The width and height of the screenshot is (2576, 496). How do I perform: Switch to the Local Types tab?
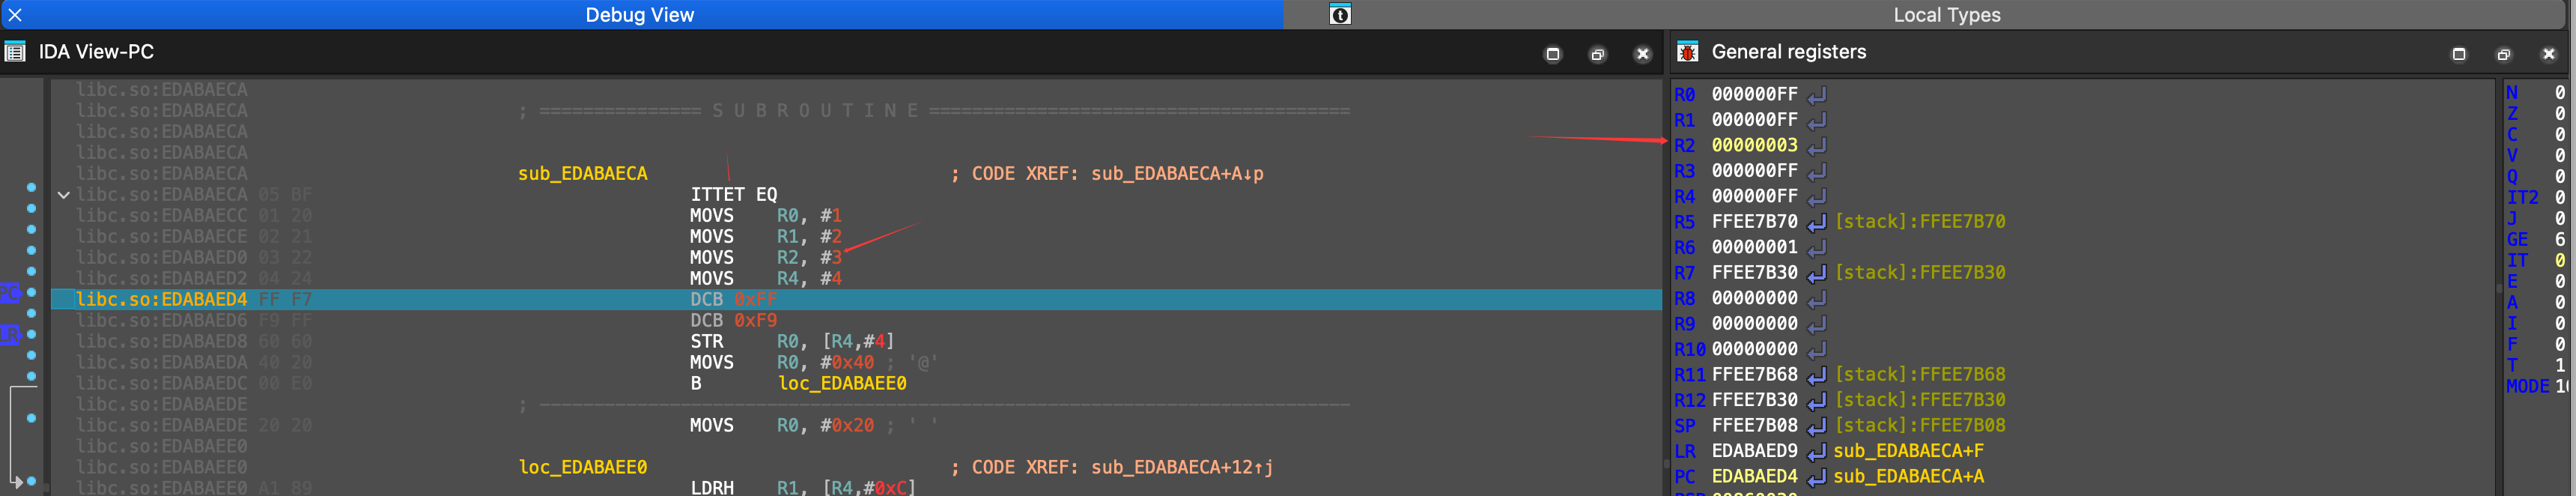coord(1945,15)
